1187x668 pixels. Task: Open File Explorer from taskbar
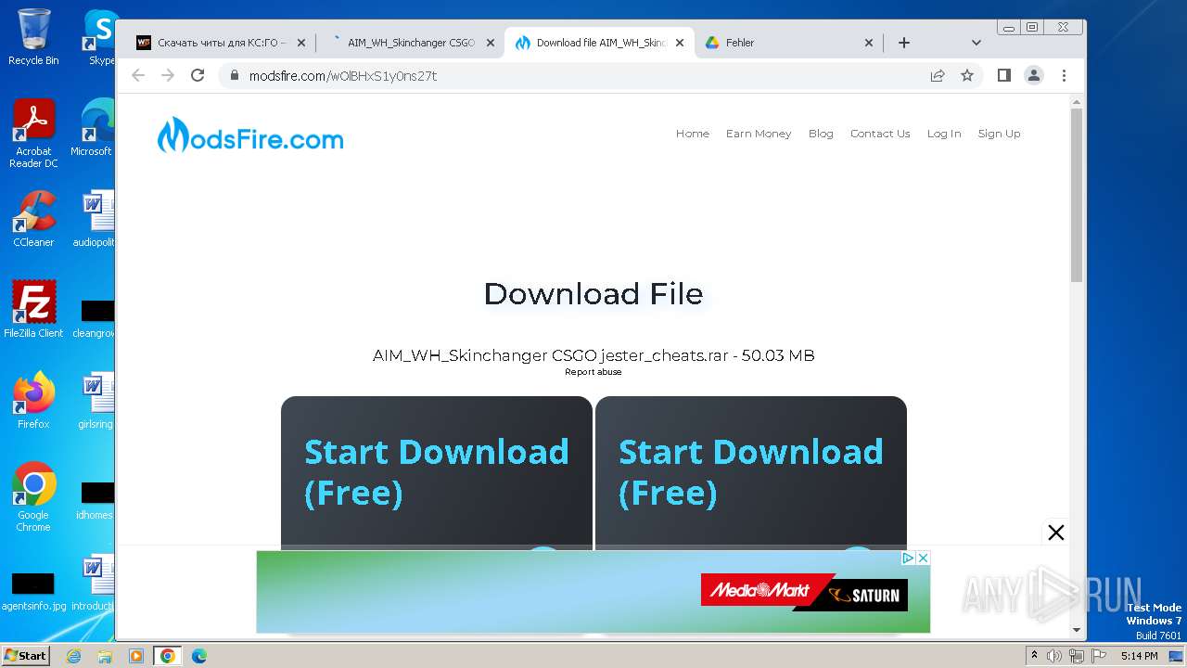(105, 656)
